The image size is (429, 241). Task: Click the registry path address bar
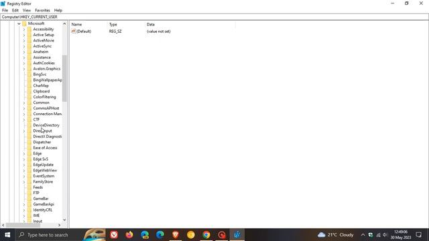[214, 17]
